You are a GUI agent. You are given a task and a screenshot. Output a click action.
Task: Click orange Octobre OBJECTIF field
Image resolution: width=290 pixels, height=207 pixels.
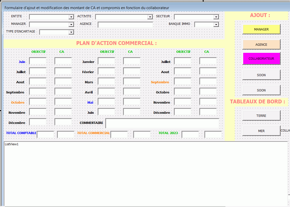click(38, 102)
